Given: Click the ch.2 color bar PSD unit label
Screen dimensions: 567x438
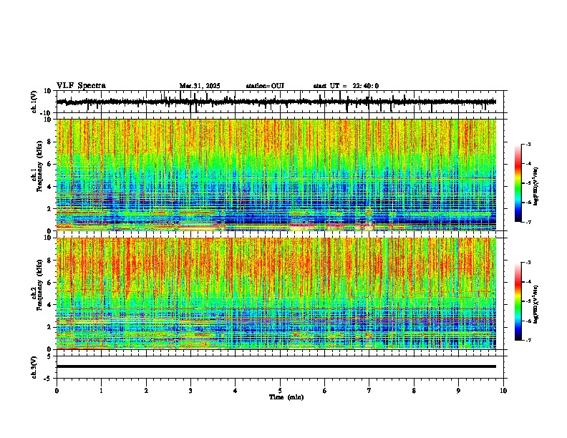Looking at the screenshot, I should 535,304.
